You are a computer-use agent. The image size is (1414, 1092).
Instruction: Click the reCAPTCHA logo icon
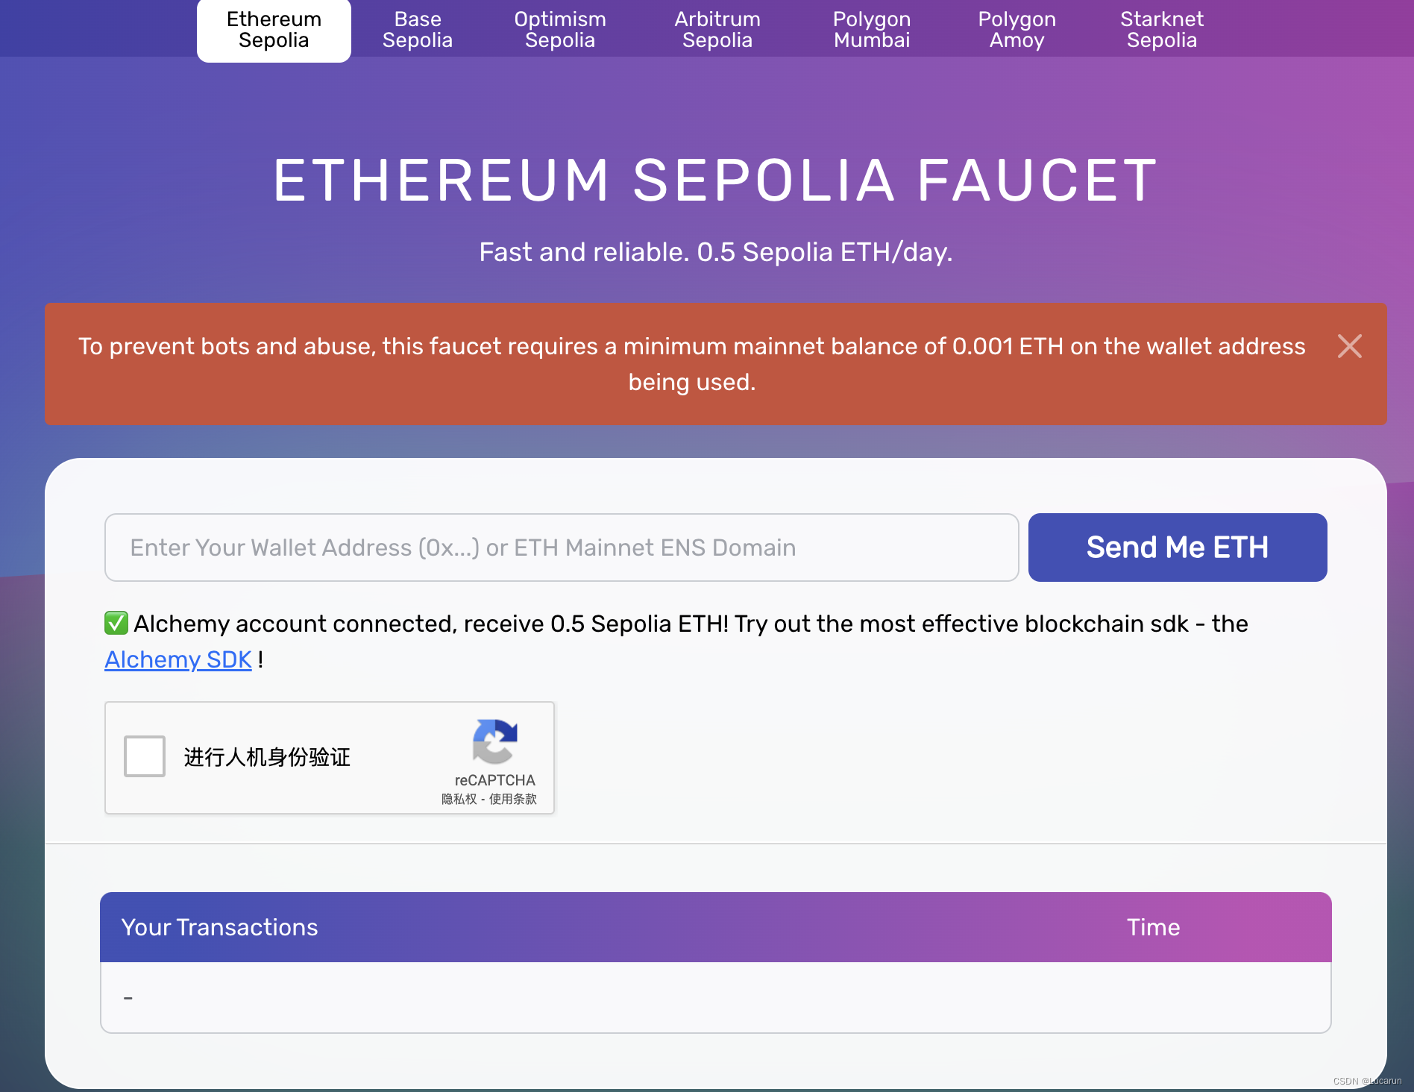tap(494, 741)
